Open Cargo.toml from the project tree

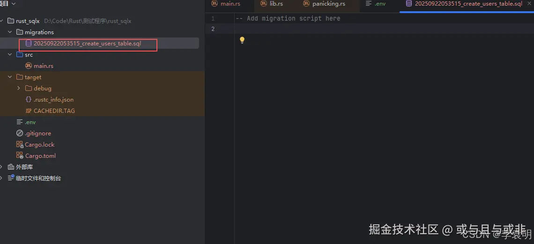click(40, 155)
